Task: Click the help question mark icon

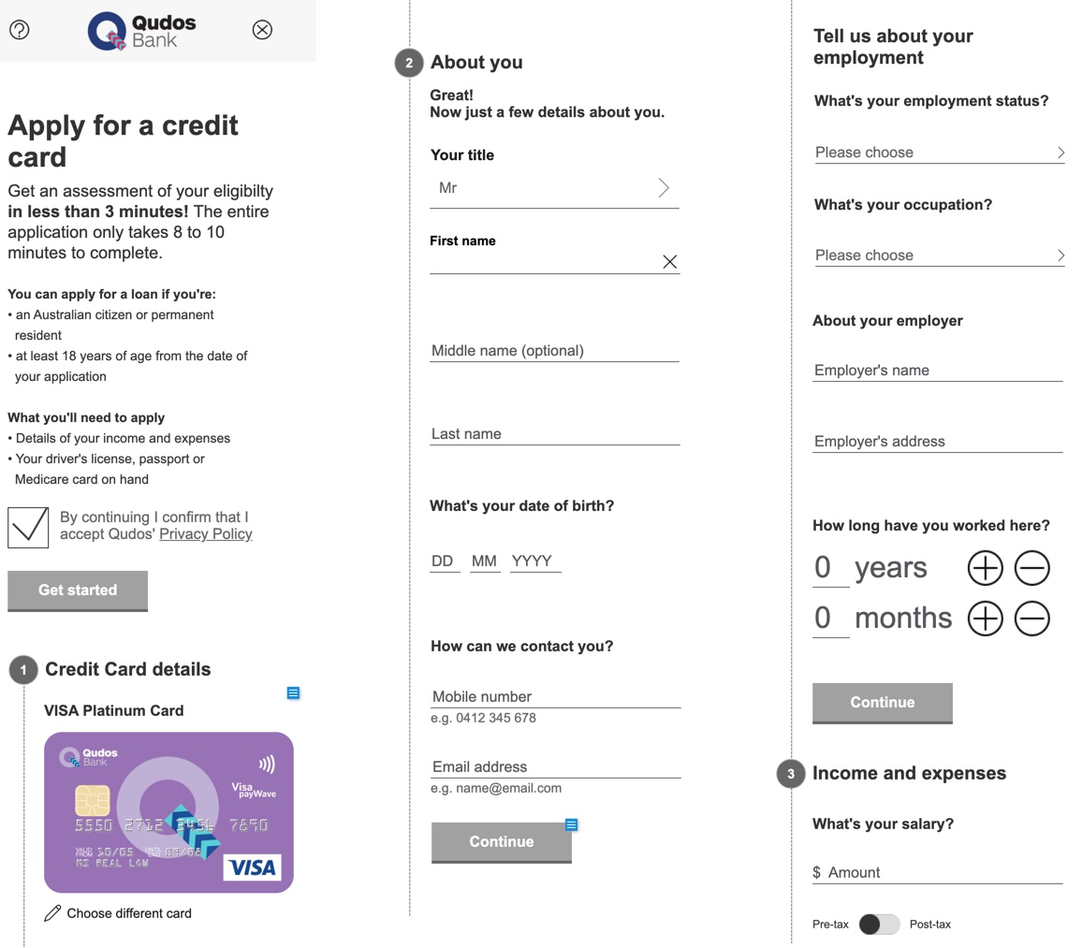Action: tap(20, 30)
